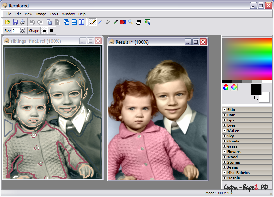Expand the Grass color category
This screenshot has height=197, width=274.
coord(224,146)
